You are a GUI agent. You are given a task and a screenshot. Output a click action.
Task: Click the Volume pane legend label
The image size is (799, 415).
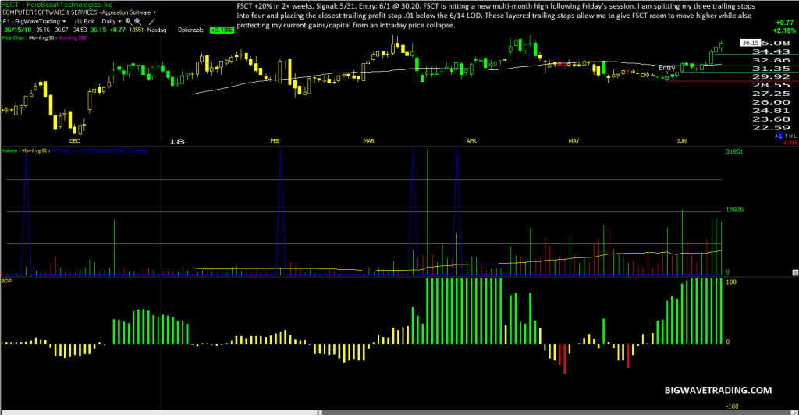[9, 151]
